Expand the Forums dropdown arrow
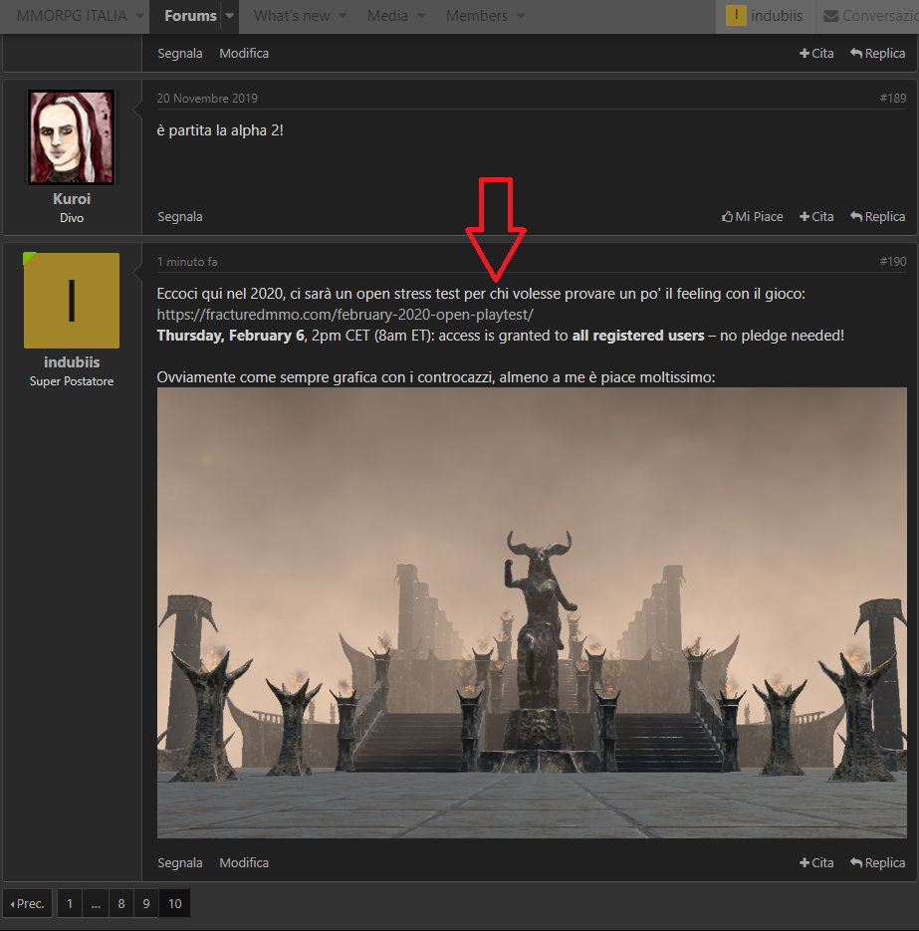 pos(230,16)
